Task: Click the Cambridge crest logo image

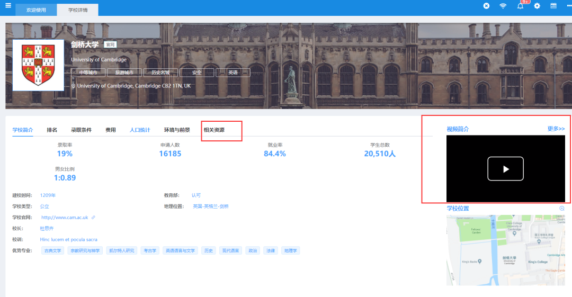Action: pos(38,65)
